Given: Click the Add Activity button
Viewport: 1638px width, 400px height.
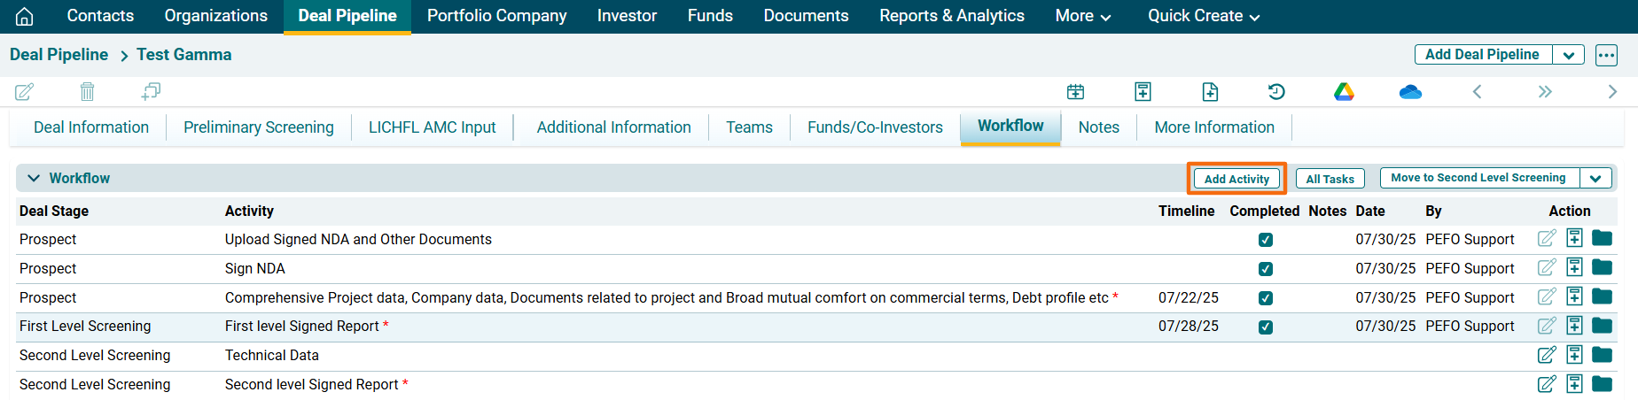Looking at the screenshot, I should 1236,179.
